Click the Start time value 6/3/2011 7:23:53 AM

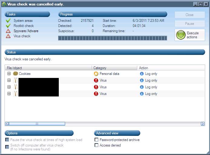tap(148, 21)
